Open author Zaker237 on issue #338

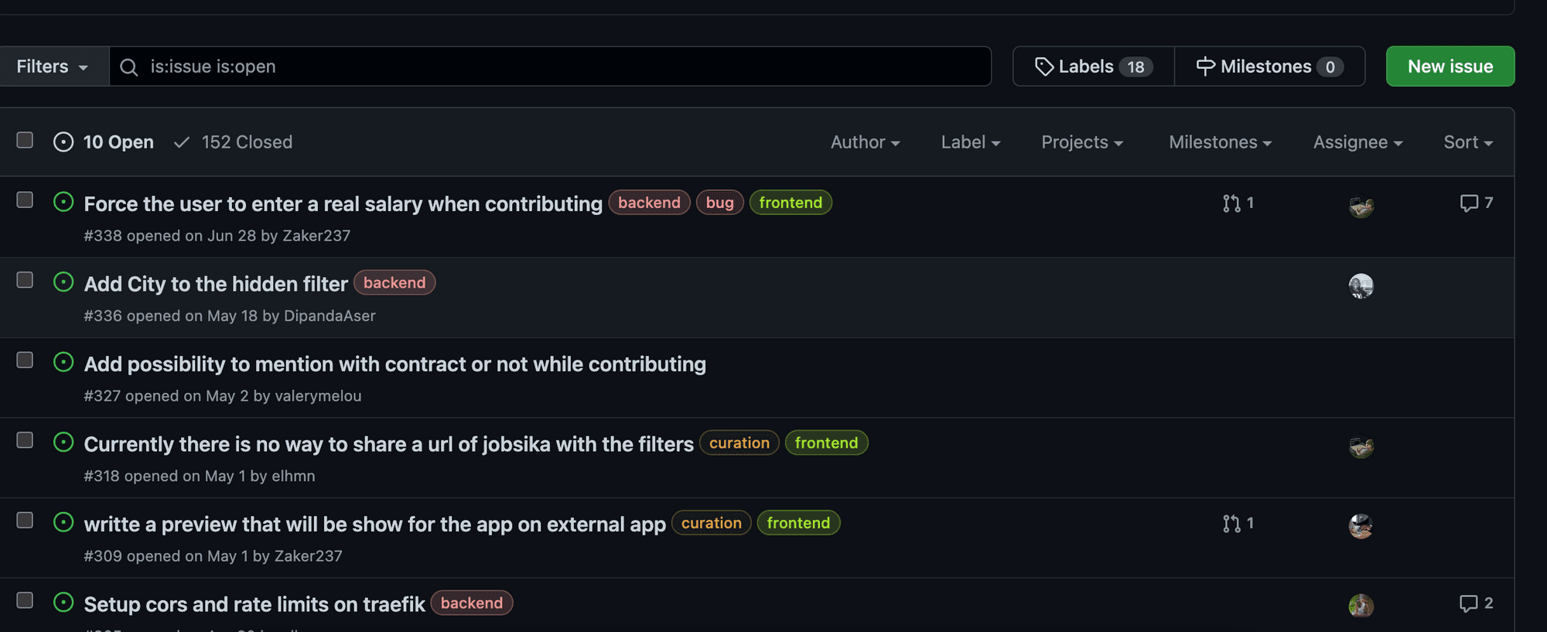(316, 236)
